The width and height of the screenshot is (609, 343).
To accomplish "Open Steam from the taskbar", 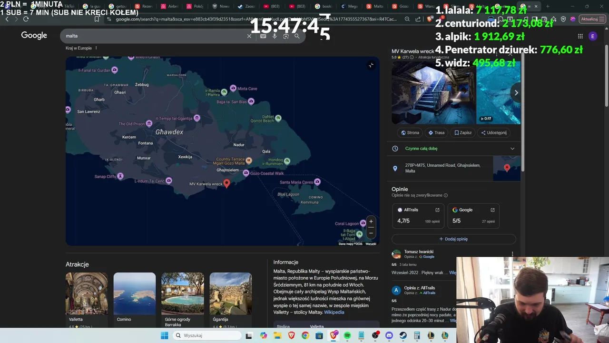I will tap(403, 335).
